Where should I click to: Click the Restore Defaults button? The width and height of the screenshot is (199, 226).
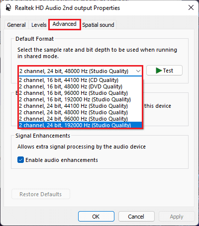(x=41, y=194)
